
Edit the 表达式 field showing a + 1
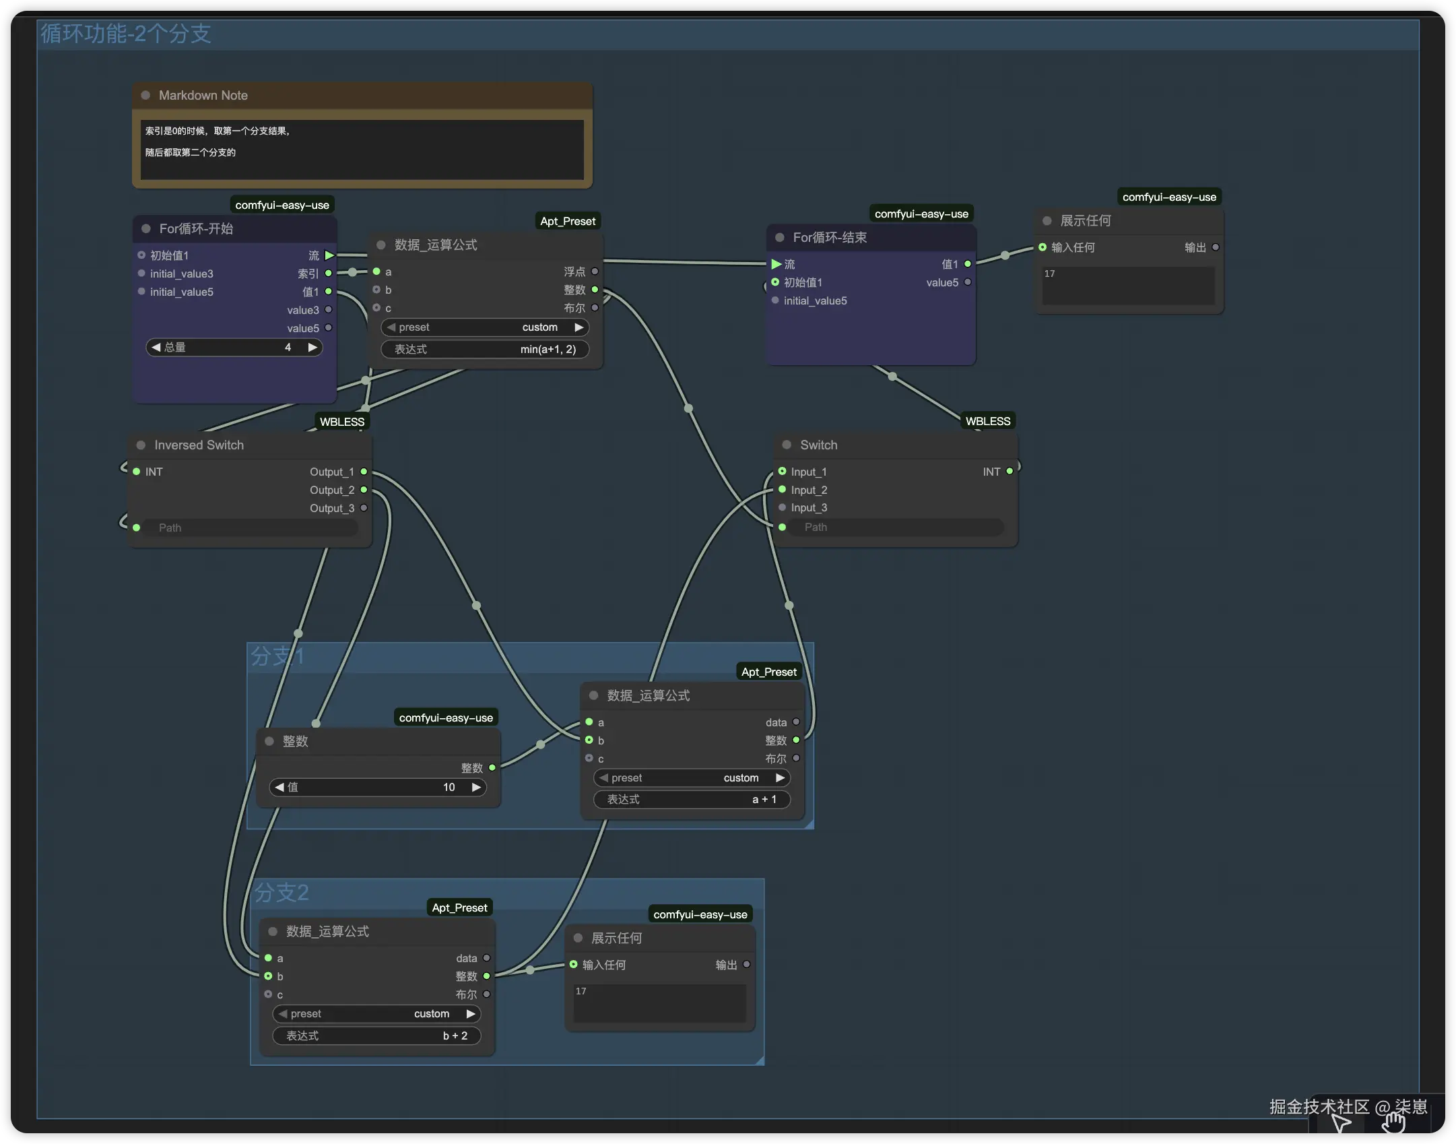pos(692,800)
